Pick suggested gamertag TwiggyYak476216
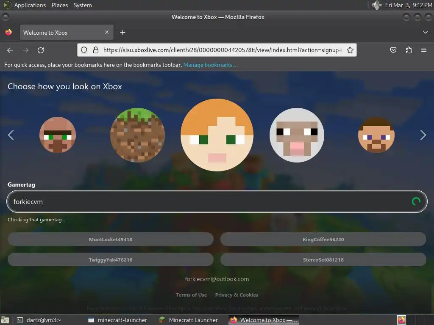 [111, 260]
